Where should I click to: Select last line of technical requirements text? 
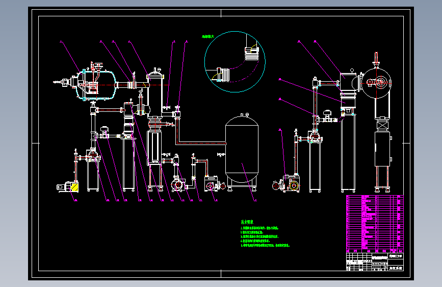point(265,246)
